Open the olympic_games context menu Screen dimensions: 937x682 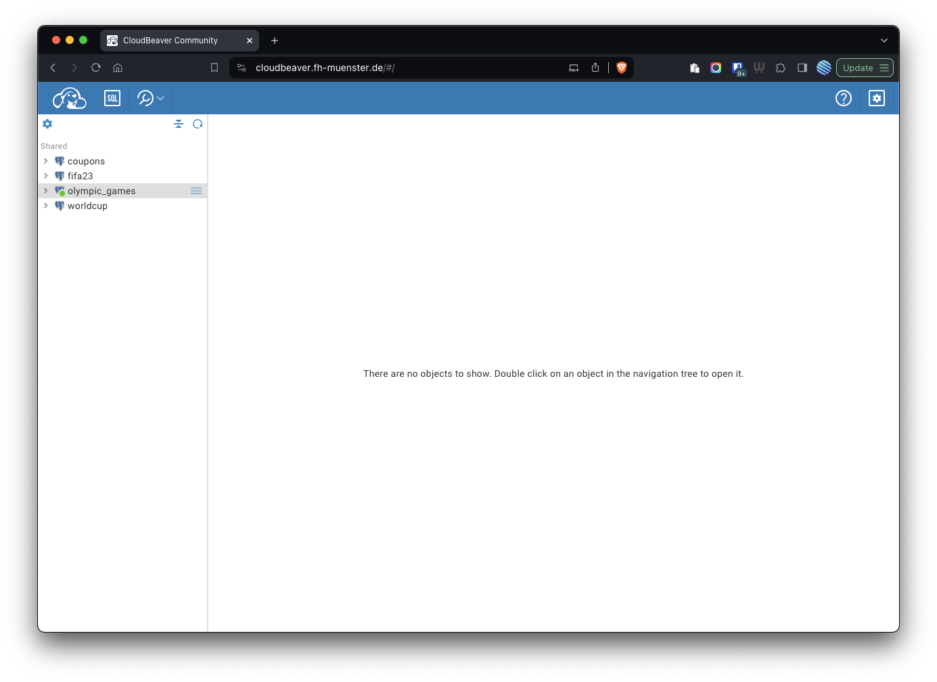click(196, 191)
